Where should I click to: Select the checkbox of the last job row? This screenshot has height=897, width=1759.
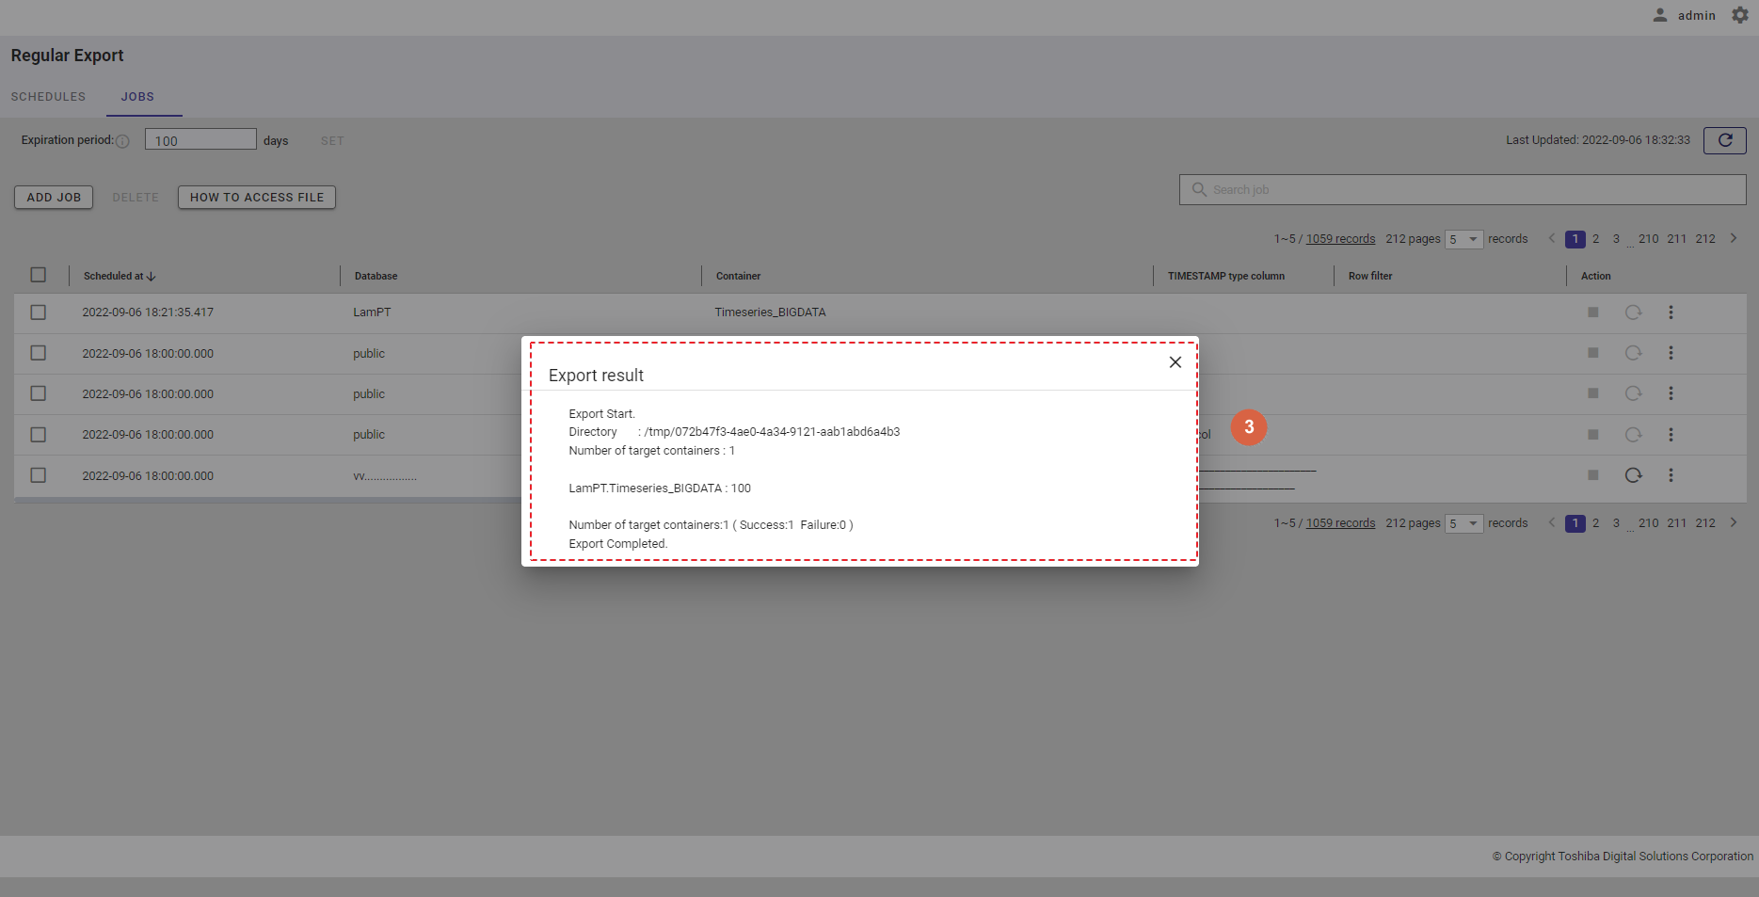coord(39,475)
